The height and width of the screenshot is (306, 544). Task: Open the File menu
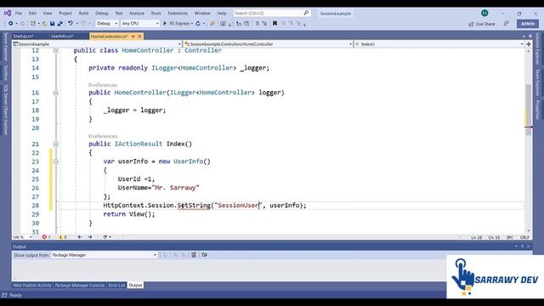19,14
